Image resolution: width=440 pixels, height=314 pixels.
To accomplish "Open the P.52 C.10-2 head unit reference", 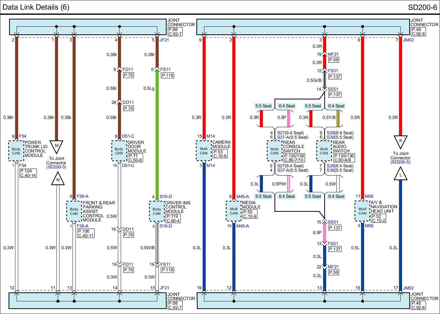I will coord(378,218).
